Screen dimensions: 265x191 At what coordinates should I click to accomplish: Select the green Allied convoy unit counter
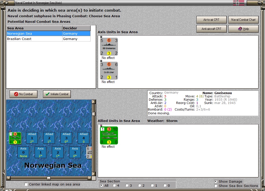click(109, 135)
